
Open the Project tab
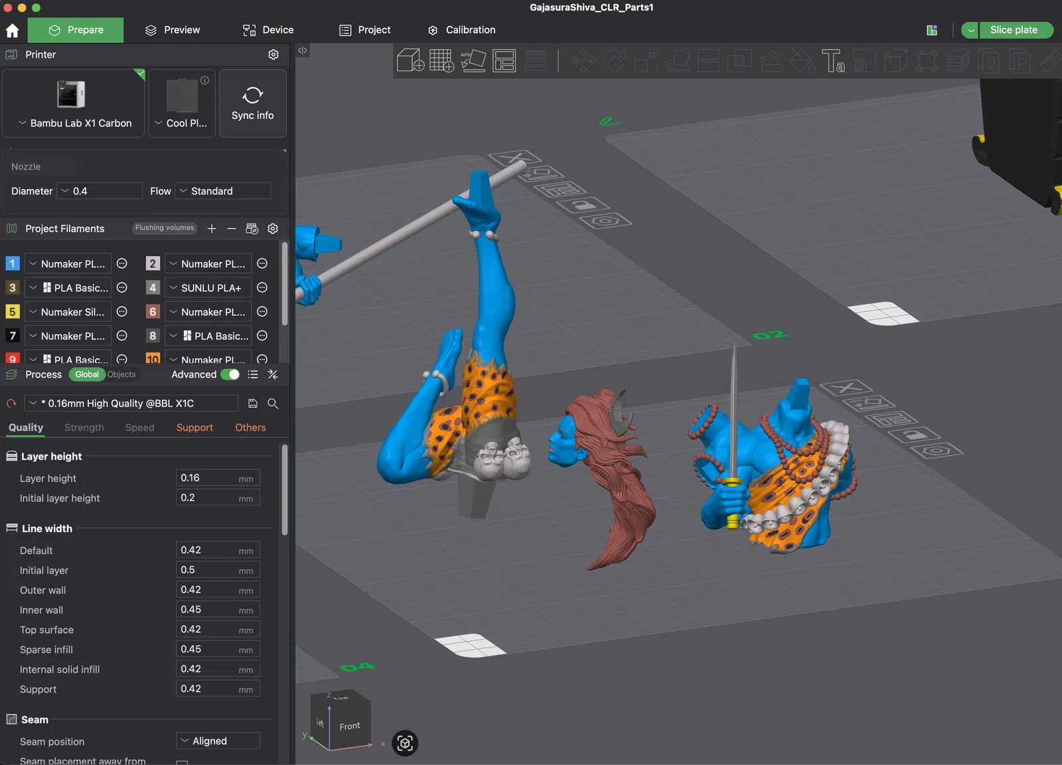point(365,30)
